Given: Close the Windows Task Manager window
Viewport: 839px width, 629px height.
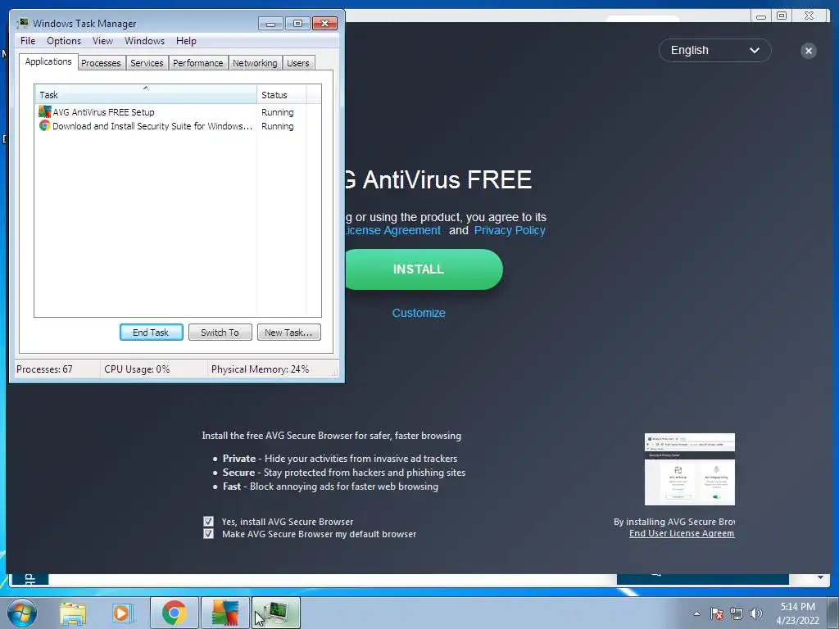Looking at the screenshot, I should (x=324, y=23).
